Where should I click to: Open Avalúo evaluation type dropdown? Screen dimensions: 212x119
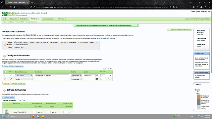tap(24, 79)
